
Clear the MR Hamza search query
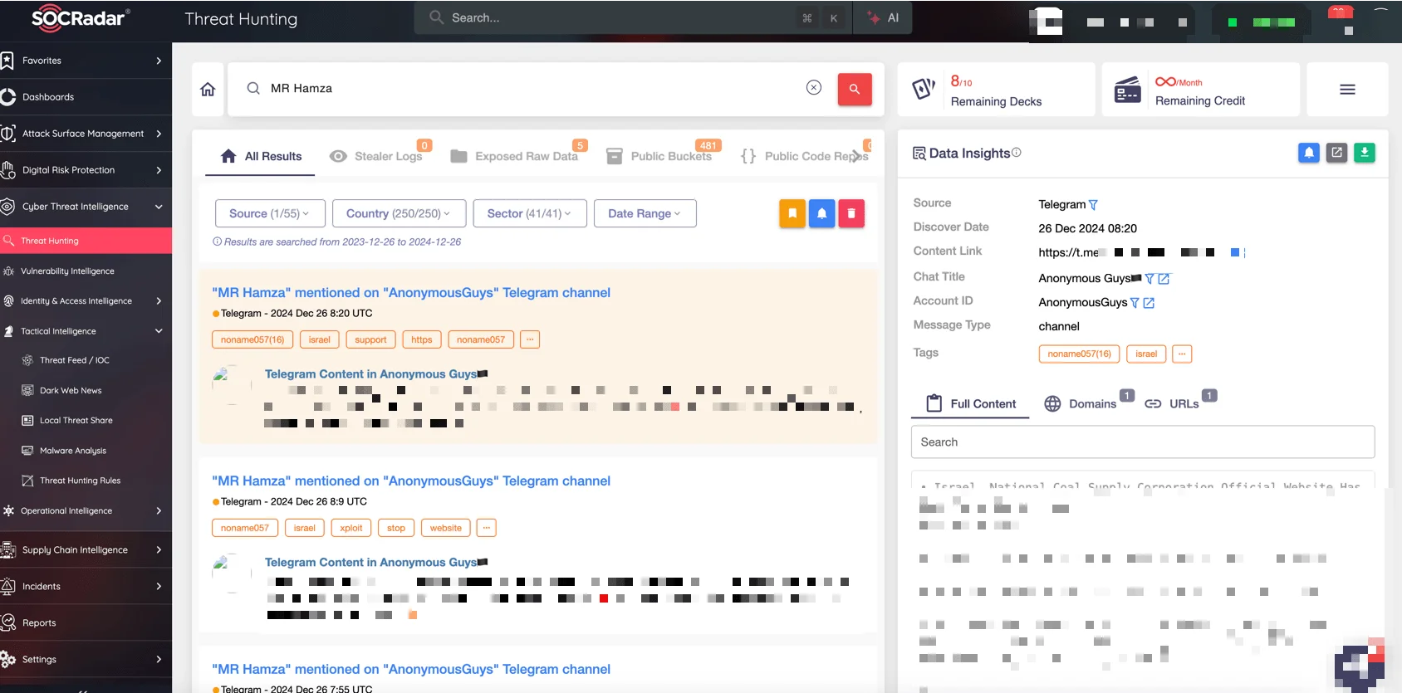814,88
